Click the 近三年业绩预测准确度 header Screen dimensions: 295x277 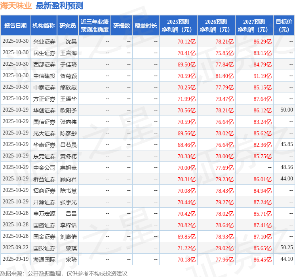(x=95, y=25)
